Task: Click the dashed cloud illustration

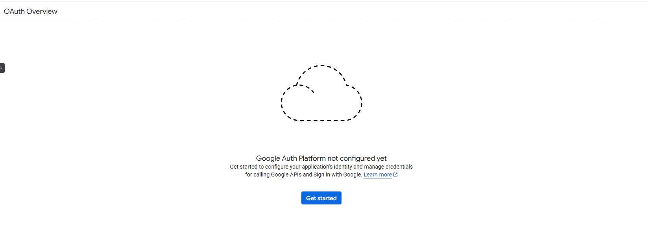Action: pyautogui.click(x=321, y=93)
